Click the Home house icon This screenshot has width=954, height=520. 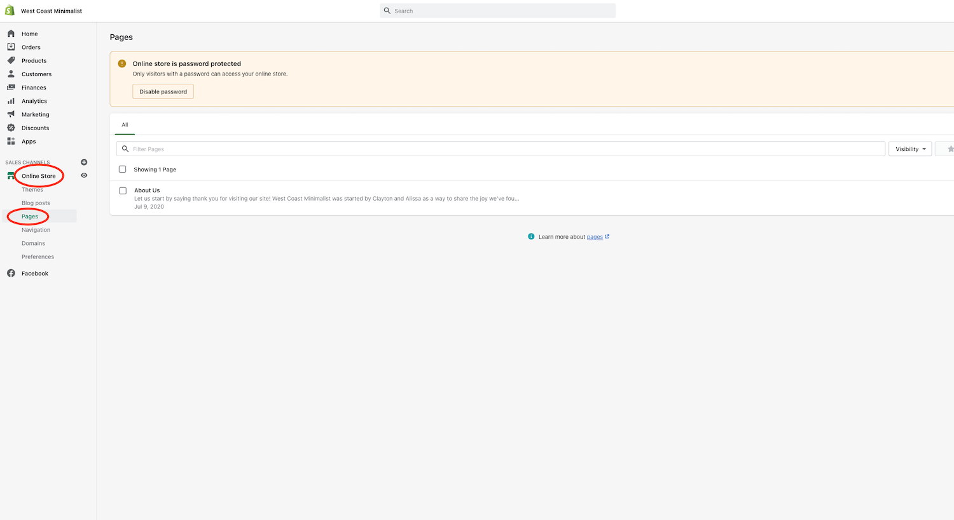[x=11, y=34]
